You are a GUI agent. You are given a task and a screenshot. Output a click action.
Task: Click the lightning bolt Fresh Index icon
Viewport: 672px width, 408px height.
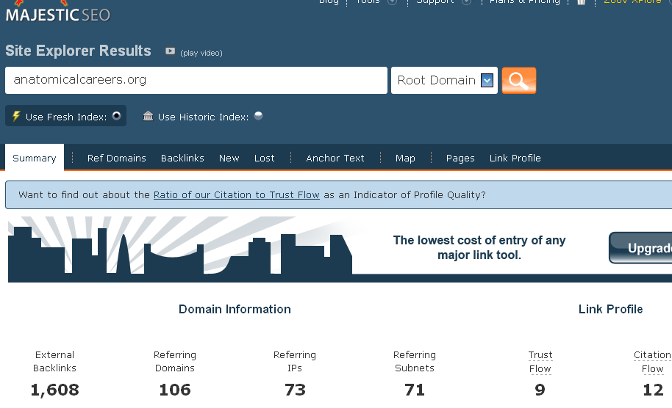16,116
